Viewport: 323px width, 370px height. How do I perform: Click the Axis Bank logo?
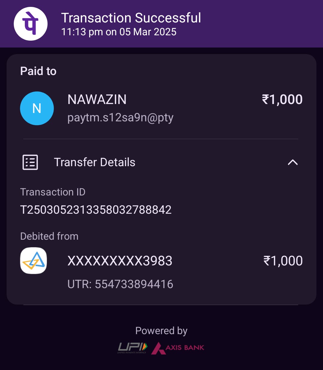point(178,348)
